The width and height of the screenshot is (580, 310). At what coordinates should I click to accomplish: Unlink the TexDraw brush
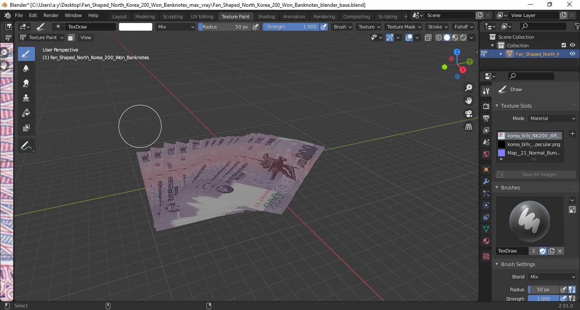click(x=560, y=251)
